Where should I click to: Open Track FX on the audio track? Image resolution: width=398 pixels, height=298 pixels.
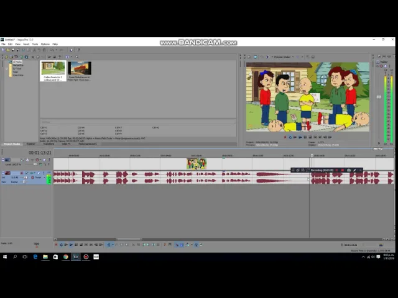(32, 173)
